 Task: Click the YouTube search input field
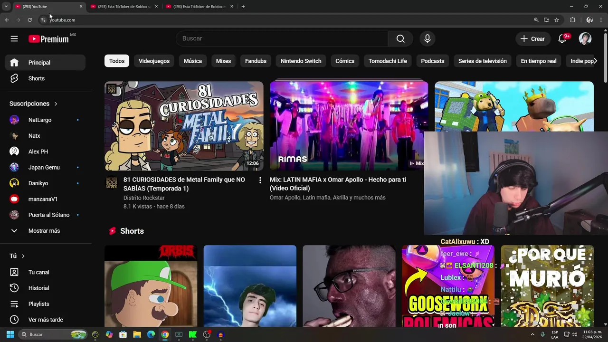282,38
